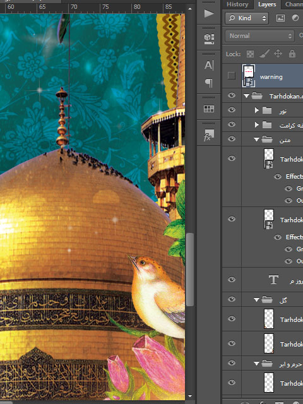Open the Swatches panel grid icon
Screen dimensions: 303x404
209,109
